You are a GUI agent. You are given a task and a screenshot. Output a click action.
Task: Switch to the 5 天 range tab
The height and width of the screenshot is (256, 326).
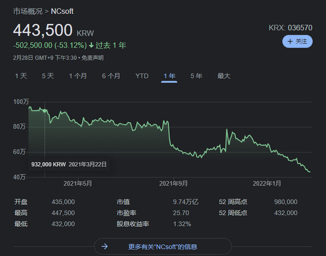[x=47, y=76]
